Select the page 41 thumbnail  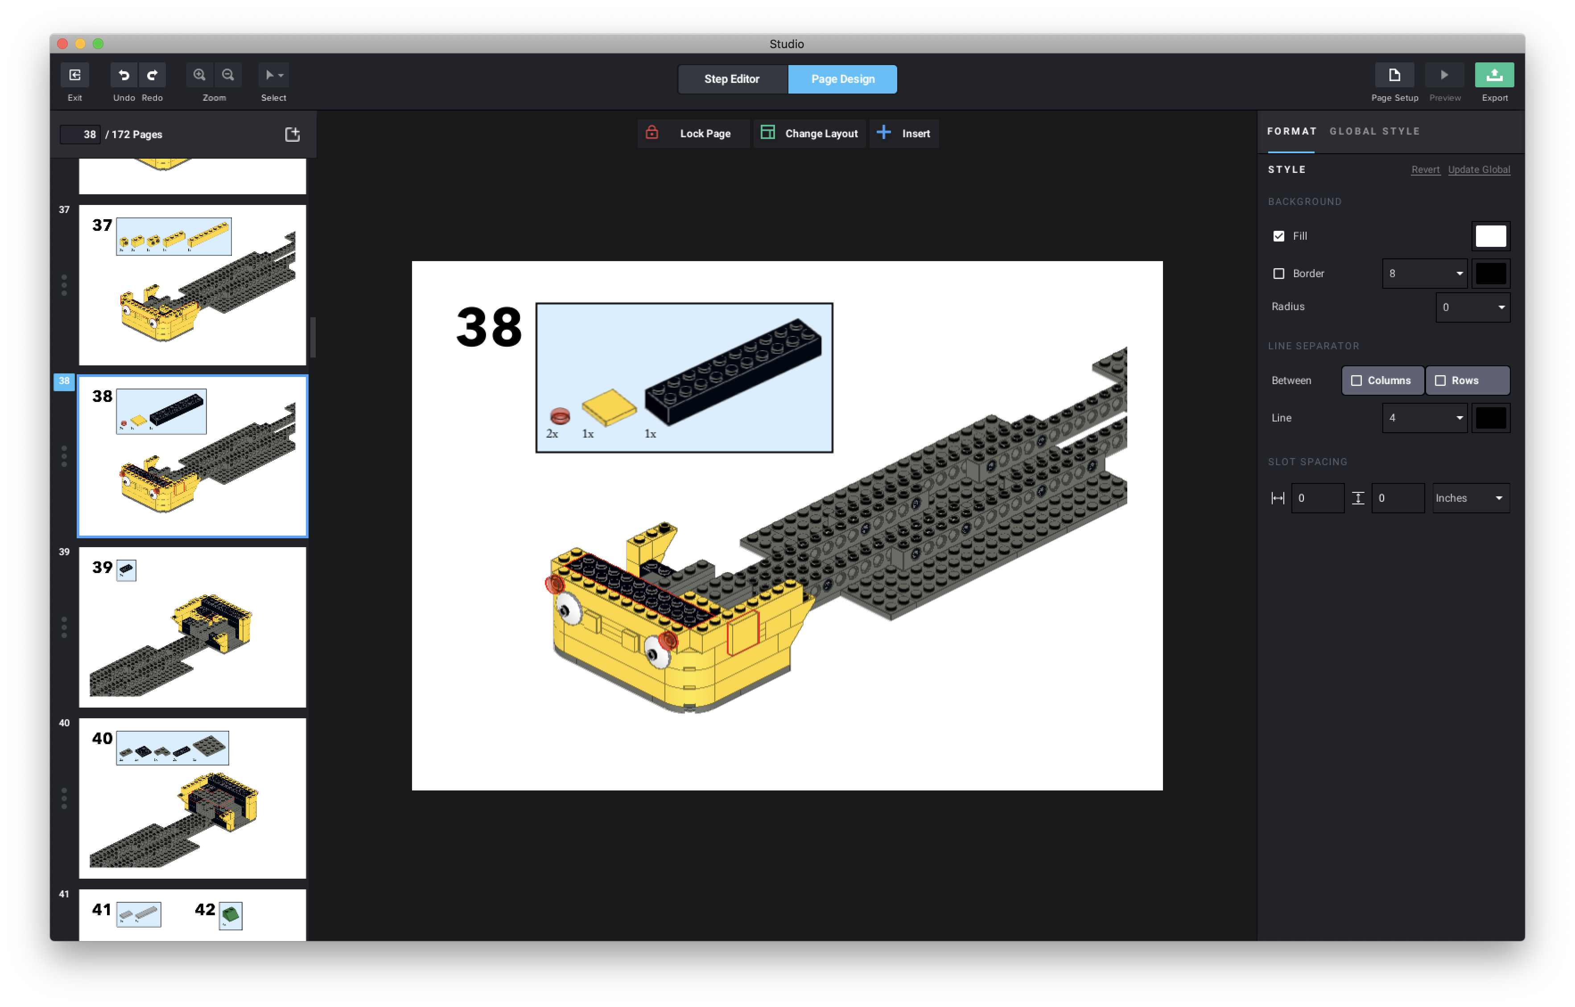tap(192, 916)
